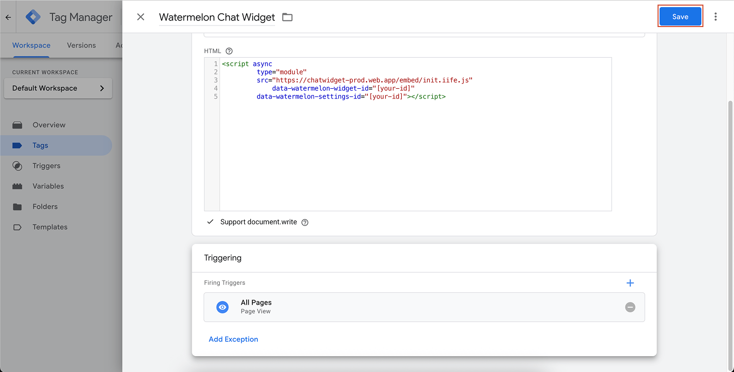Image resolution: width=734 pixels, height=372 pixels.
Task: Click Add Exception link
Action: click(233, 339)
